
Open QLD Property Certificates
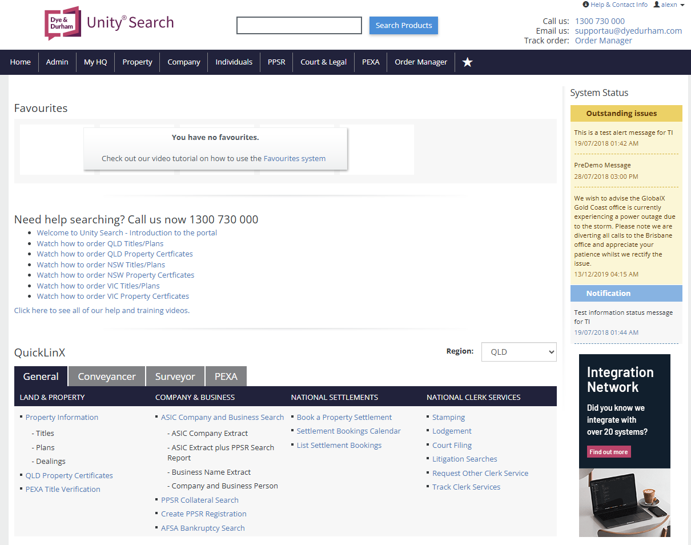(69, 475)
